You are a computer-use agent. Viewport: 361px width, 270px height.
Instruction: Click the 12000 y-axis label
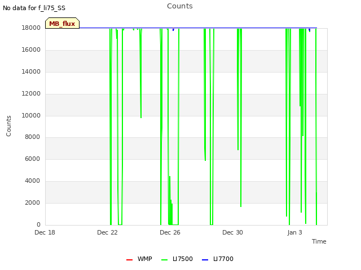tap(31, 94)
